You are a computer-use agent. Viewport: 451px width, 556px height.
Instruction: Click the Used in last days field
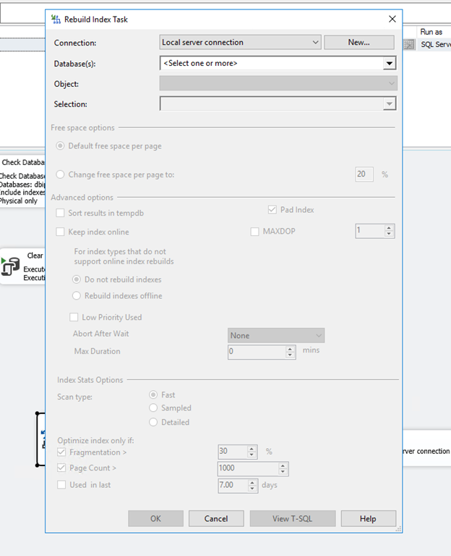point(233,485)
